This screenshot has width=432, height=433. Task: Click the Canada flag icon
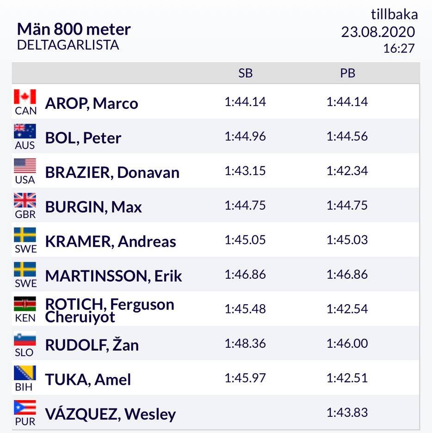pos(25,97)
